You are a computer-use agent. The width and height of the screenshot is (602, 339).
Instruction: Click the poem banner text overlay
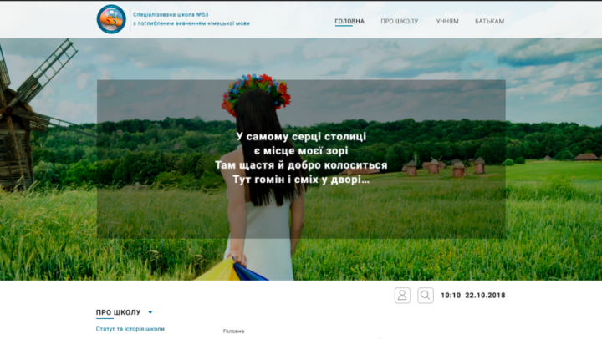click(x=301, y=159)
